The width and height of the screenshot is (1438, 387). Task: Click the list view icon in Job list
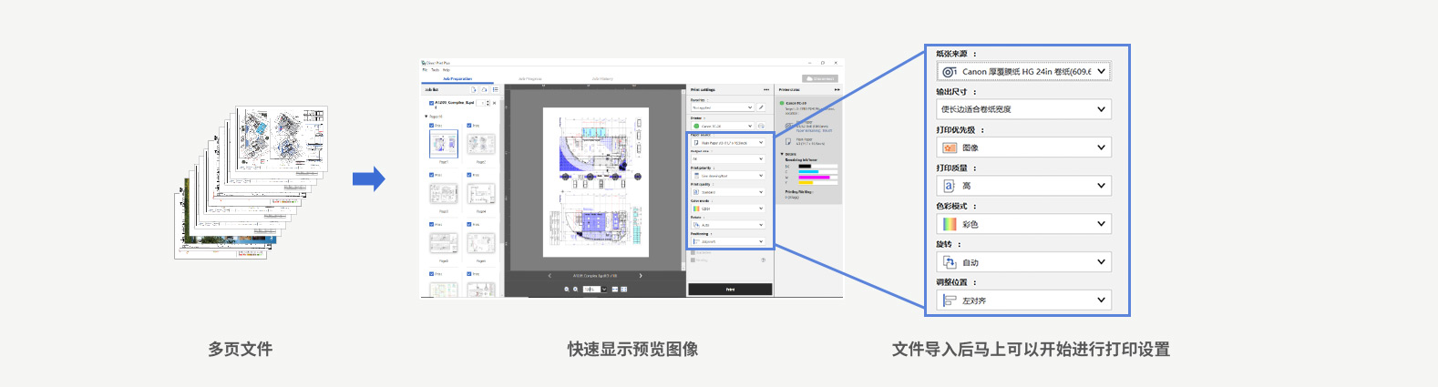(496, 89)
